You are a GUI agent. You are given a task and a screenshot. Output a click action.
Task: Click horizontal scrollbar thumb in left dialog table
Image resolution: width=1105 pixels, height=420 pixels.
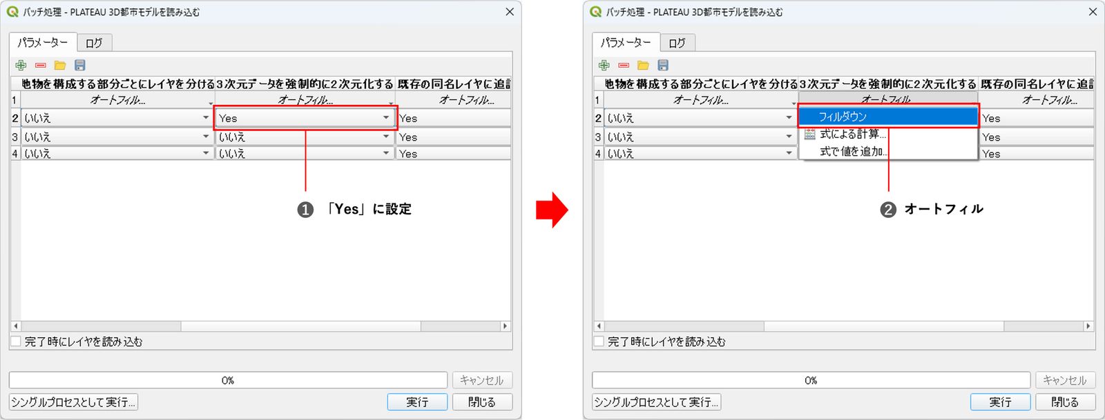click(300, 326)
